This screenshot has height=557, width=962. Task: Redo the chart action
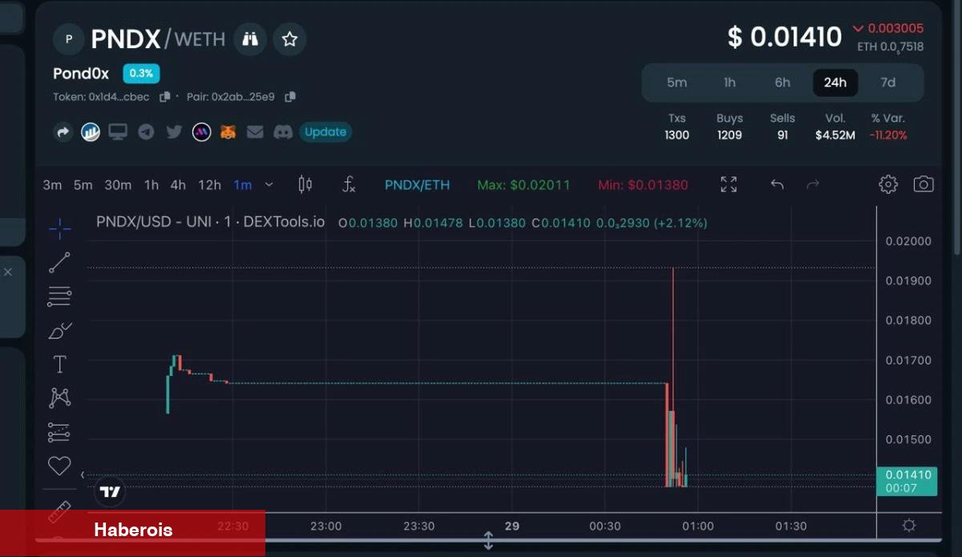click(813, 184)
